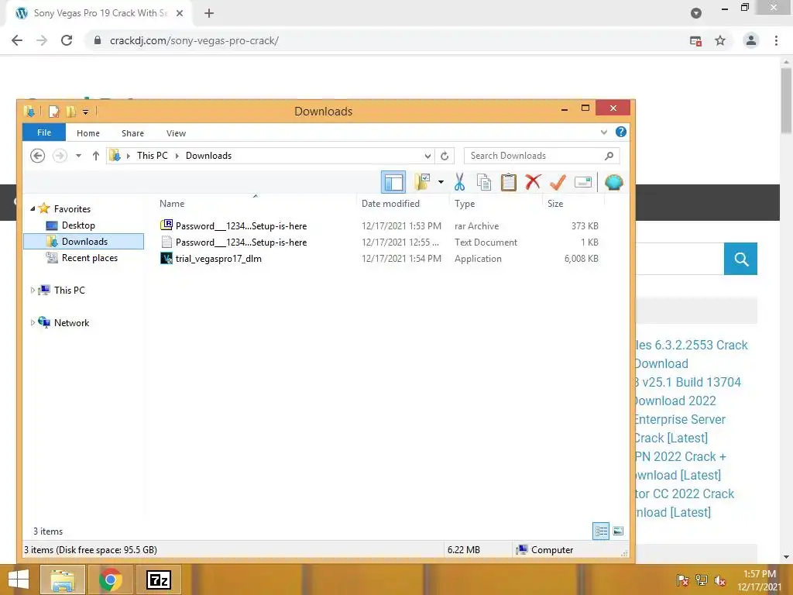
Task: Expand the This PC tree node arrow
Action: 33,290
